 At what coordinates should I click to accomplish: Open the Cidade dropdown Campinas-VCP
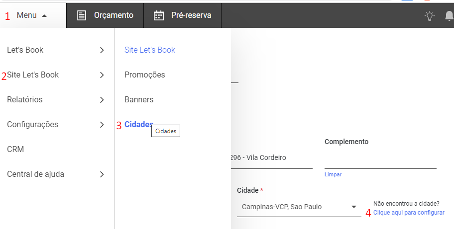tap(299, 207)
